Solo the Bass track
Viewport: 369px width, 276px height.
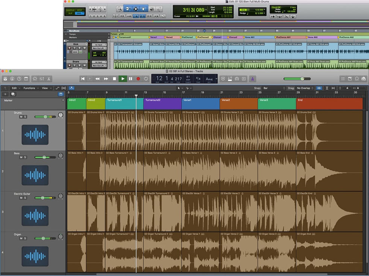(x=25, y=157)
